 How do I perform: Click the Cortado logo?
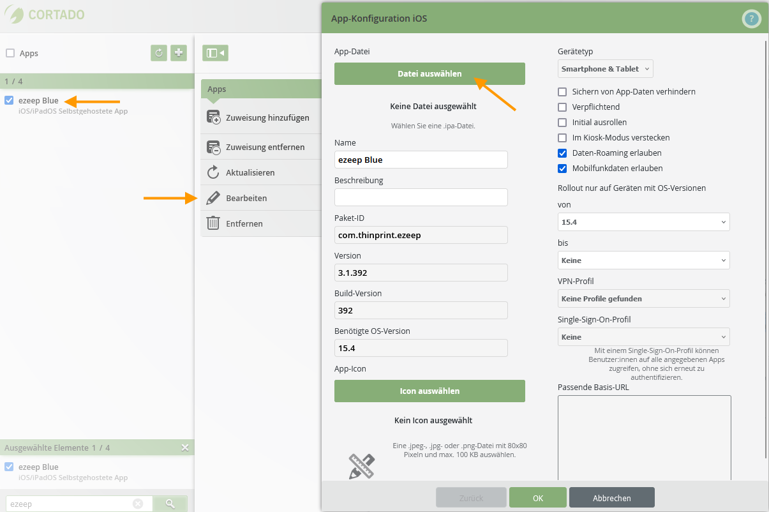click(x=43, y=14)
